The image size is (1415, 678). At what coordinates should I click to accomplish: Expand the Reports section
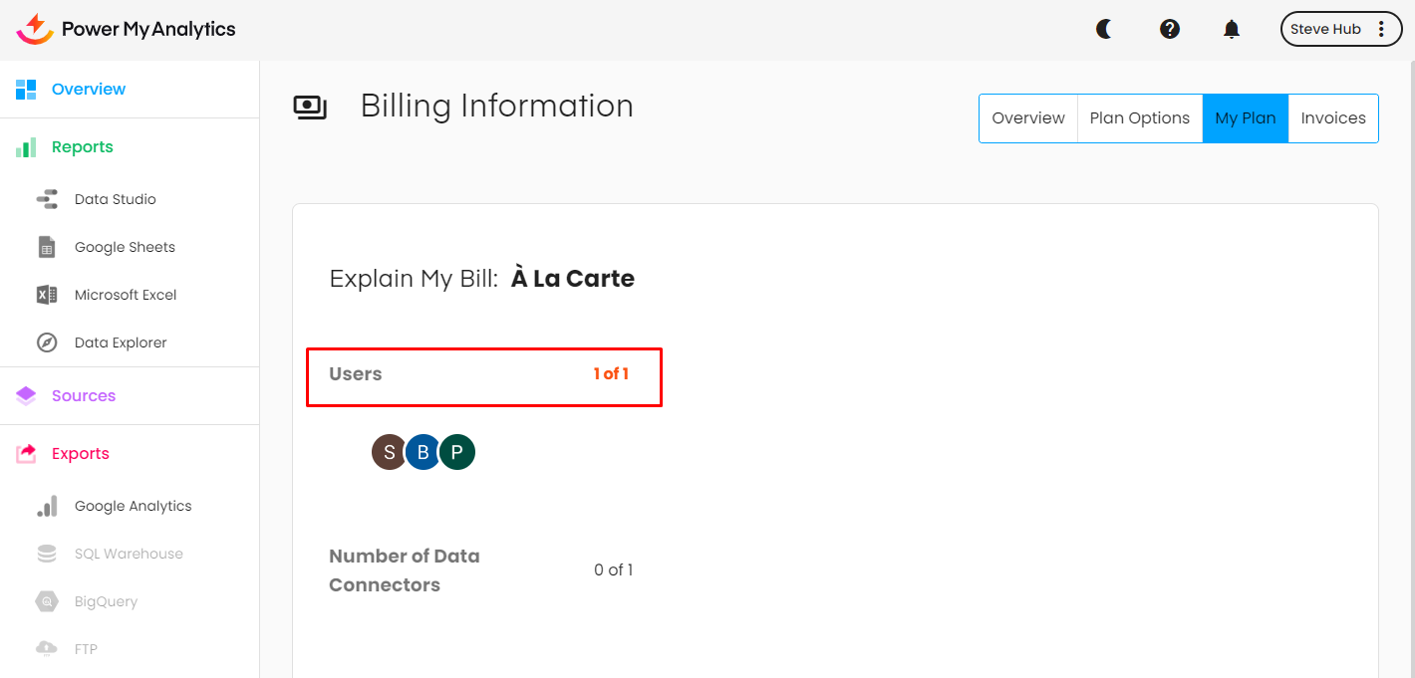83,147
